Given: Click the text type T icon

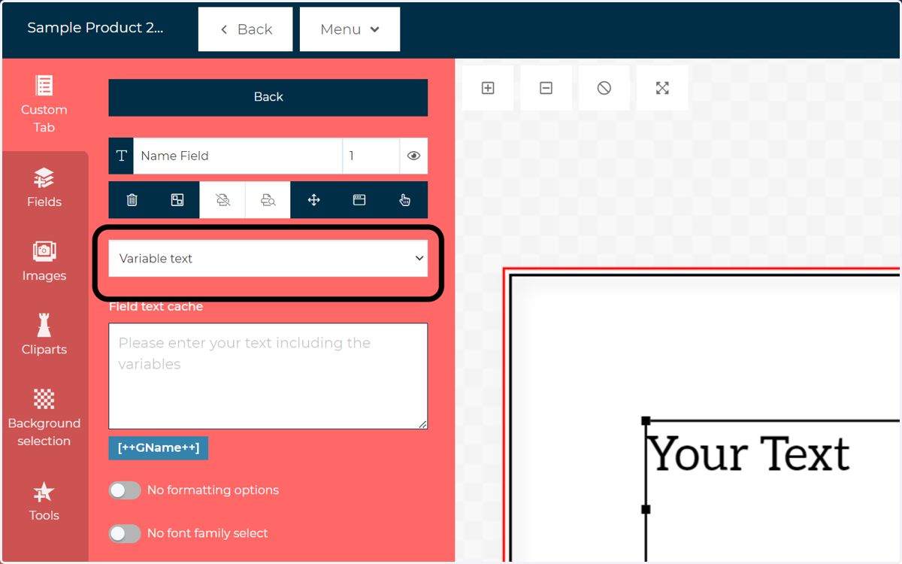Looking at the screenshot, I should (121, 156).
